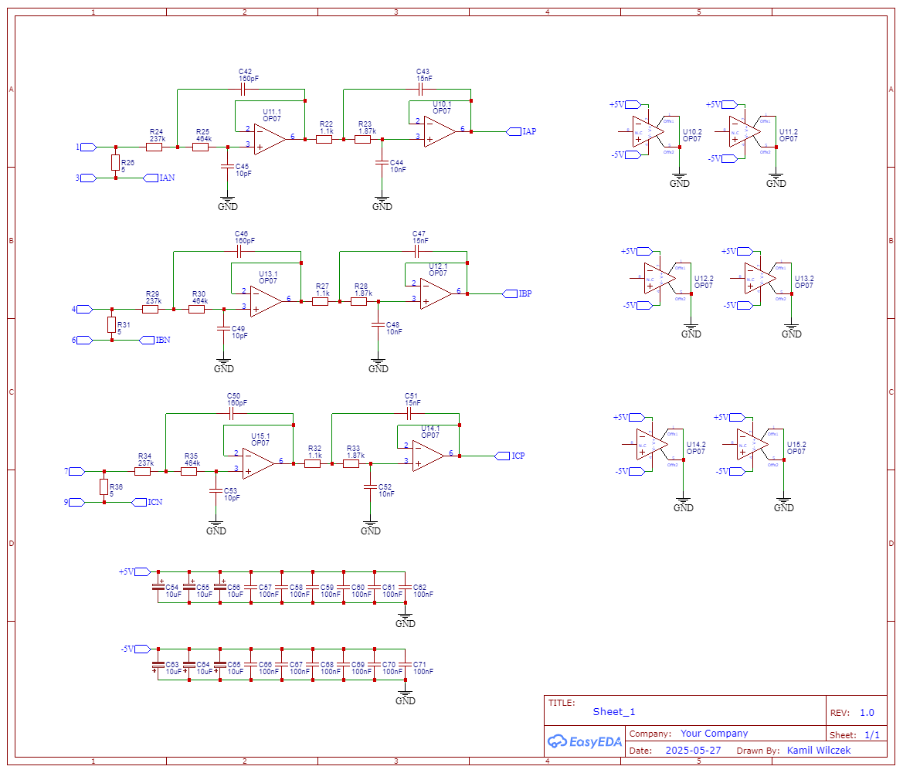The image size is (903, 773).
Task: Click capacitor C47 15nF
Action: pos(416,252)
